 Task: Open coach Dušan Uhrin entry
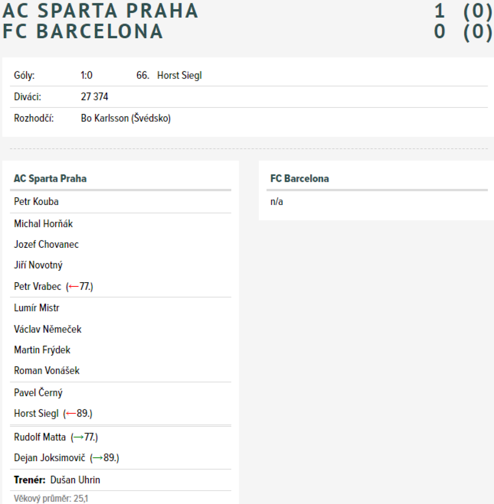(75, 480)
